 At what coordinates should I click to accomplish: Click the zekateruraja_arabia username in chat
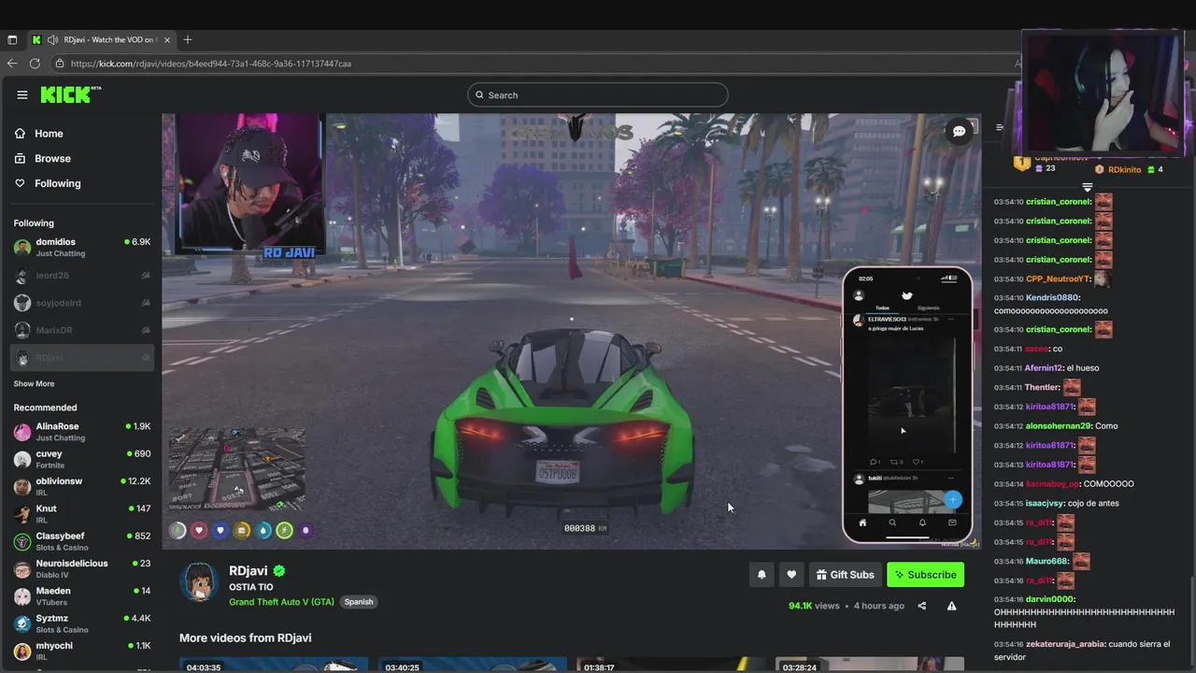pos(1066,644)
